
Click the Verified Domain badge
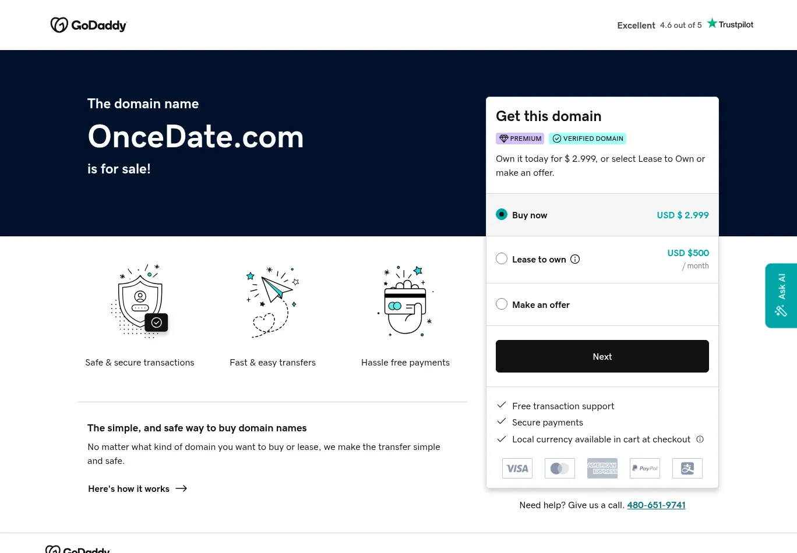[587, 139]
